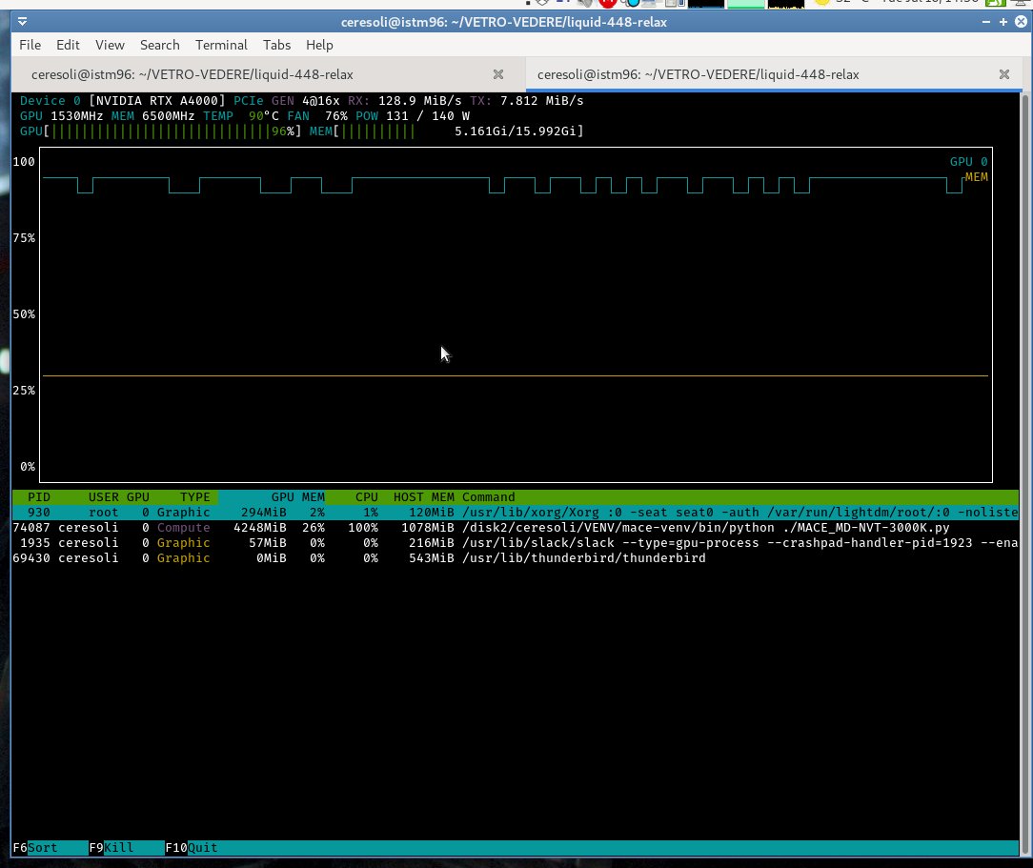This screenshot has width=1033, height=868.
Task: Click F9 Kill in the bottom bar
Action: tap(111, 848)
